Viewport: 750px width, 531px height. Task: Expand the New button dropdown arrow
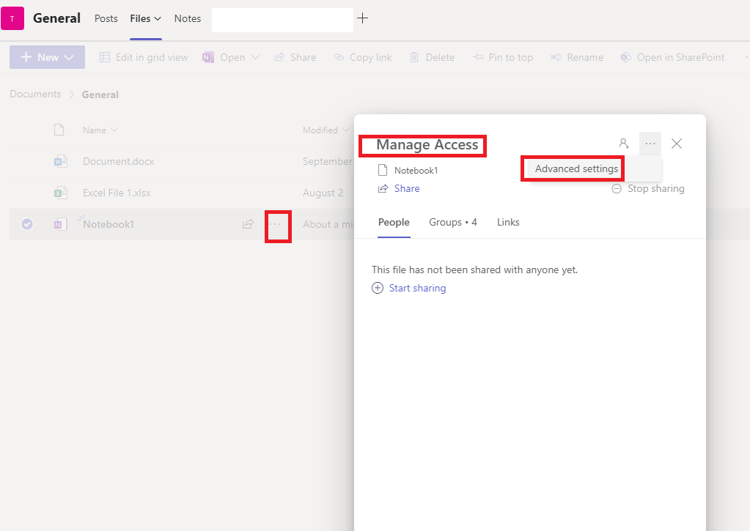coord(69,58)
